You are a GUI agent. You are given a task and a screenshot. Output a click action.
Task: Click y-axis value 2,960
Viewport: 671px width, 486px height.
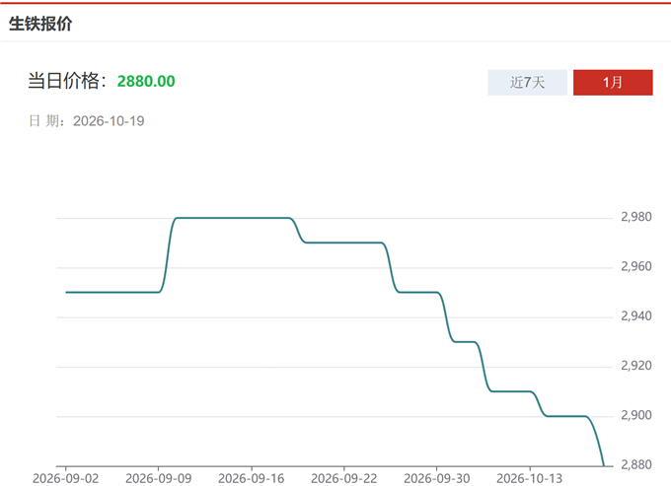636,266
